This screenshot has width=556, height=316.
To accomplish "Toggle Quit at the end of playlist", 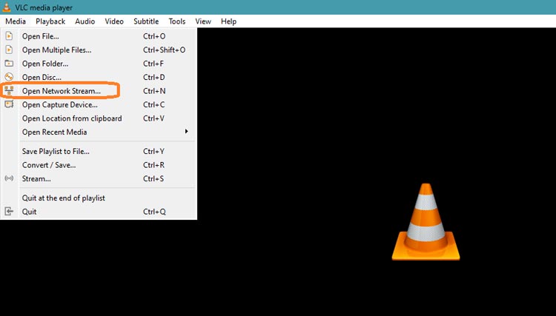I will point(99,198).
